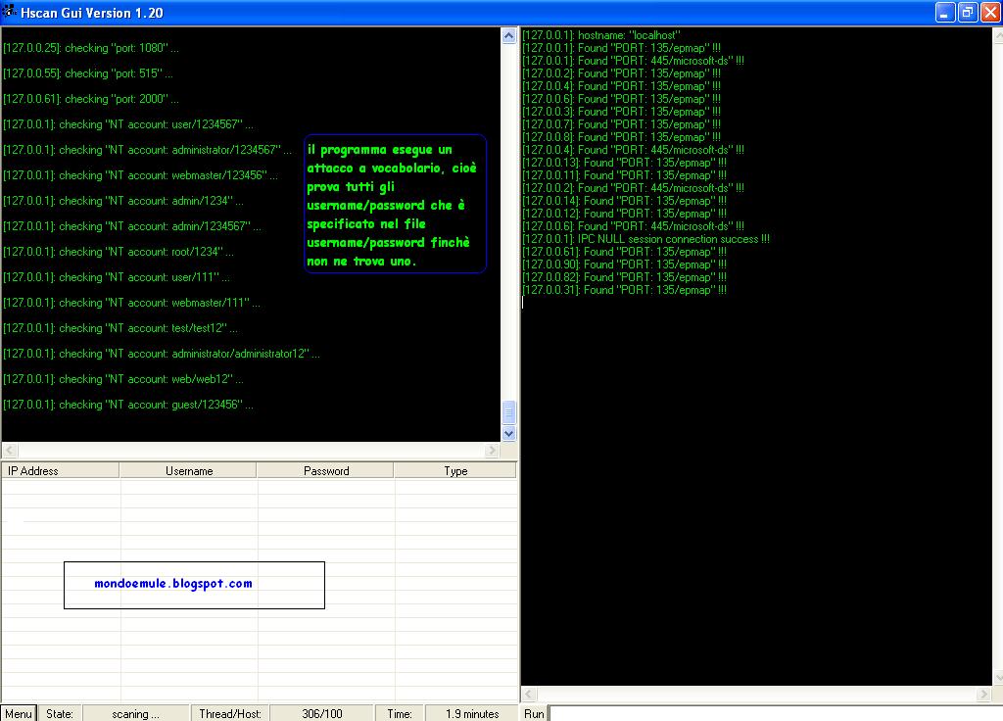Sort by the Username column header
1003x721 pixels.
click(x=188, y=471)
